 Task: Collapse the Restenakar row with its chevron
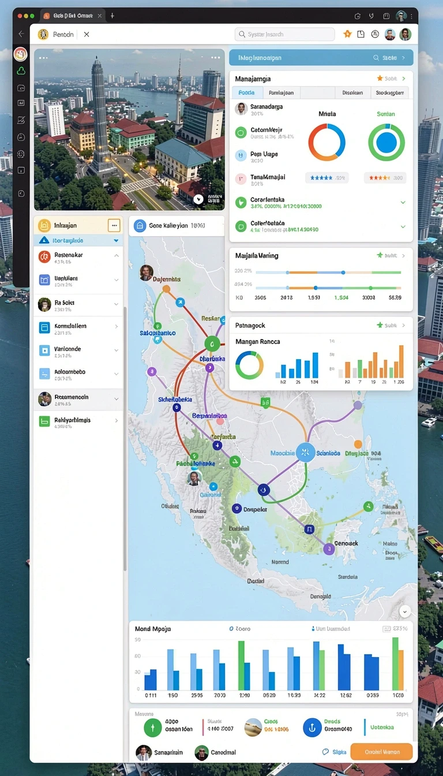coord(116,256)
